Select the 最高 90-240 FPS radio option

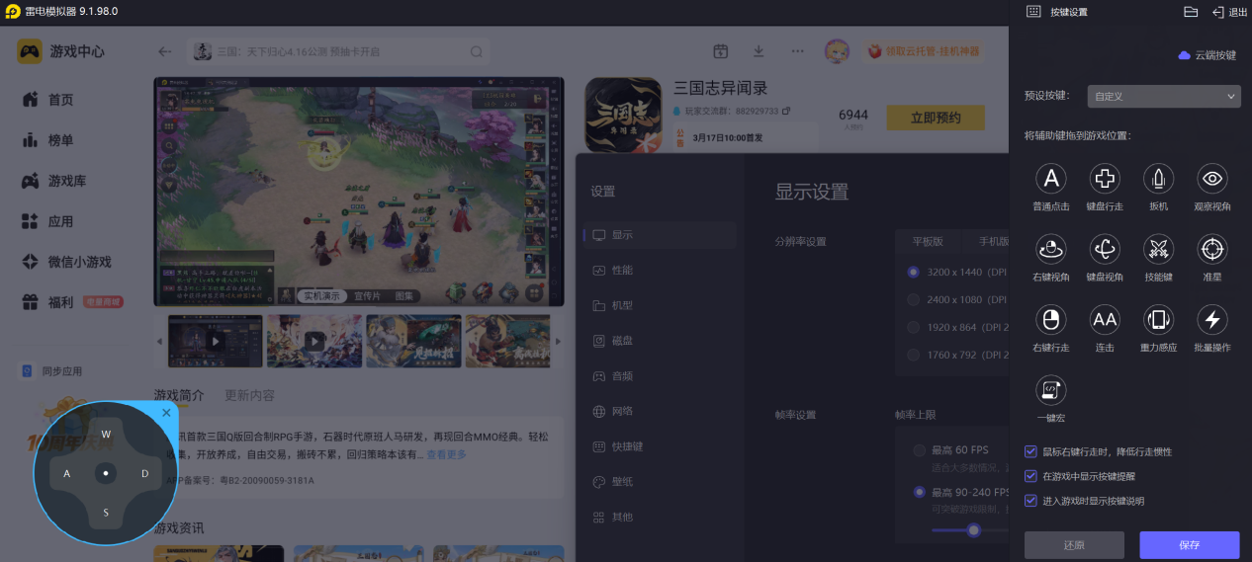920,492
